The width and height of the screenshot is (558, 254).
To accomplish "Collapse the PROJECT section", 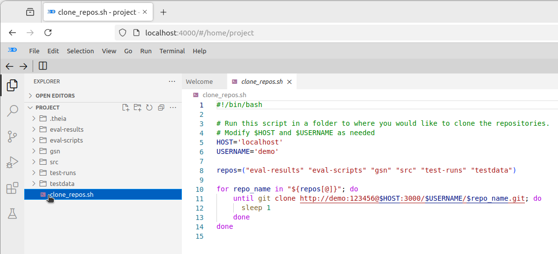I will click(30, 108).
